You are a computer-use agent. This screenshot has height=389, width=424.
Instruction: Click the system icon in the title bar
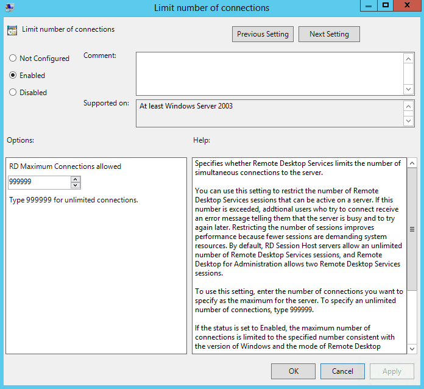[10, 8]
